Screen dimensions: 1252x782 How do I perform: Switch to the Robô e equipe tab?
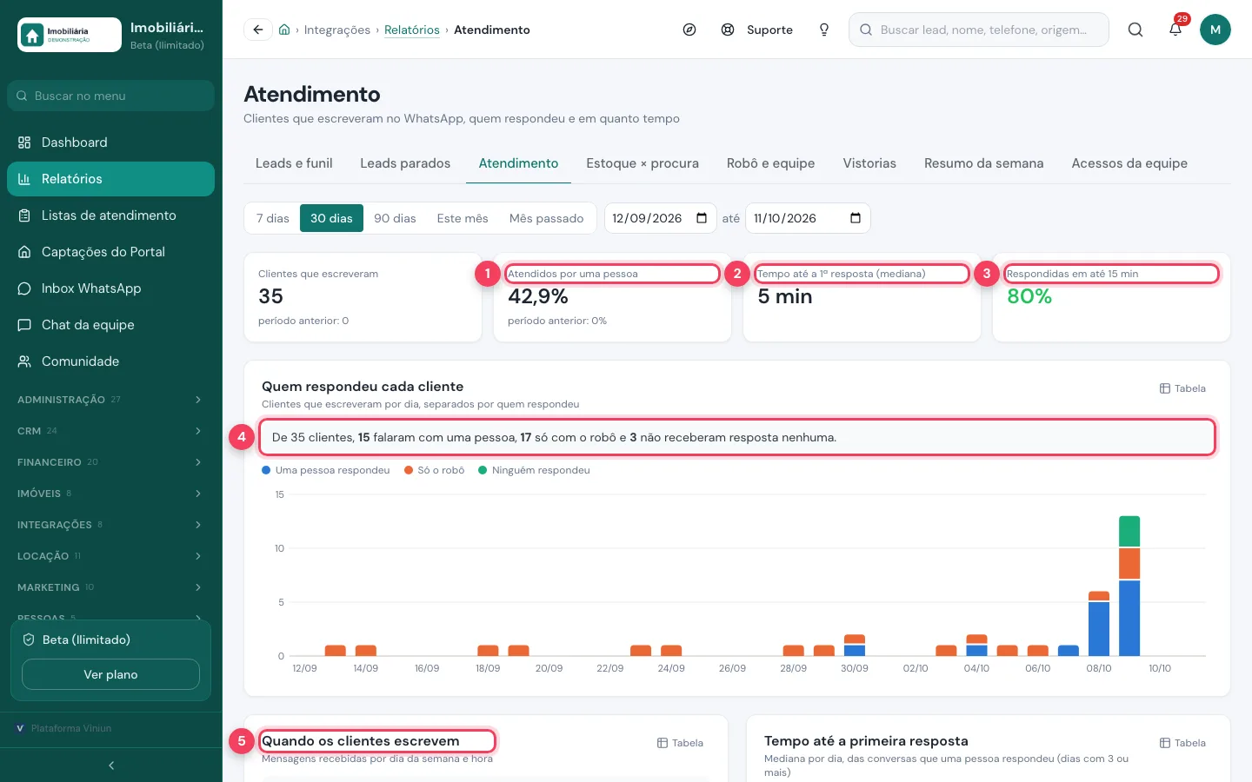coord(771,163)
